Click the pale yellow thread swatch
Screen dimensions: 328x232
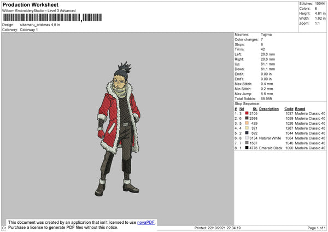(247, 128)
